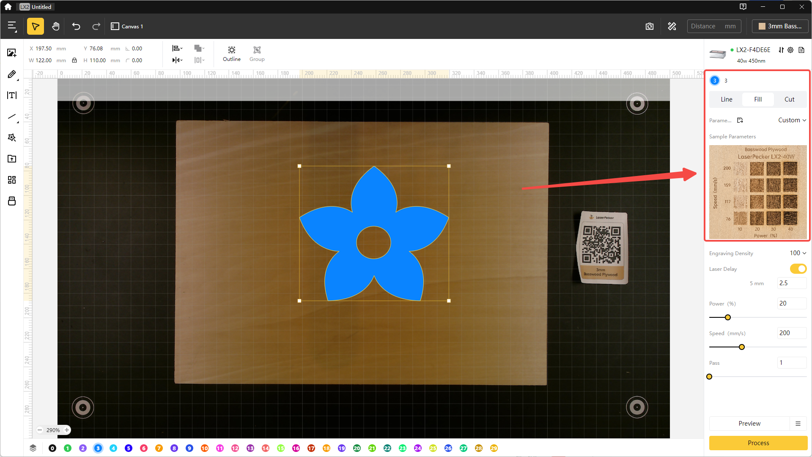This screenshot has width=812, height=457.
Task: Switch to Line mode tab
Action: [x=726, y=99]
